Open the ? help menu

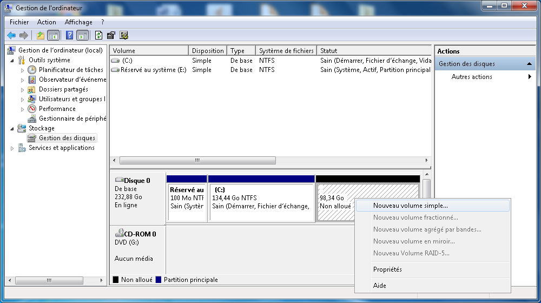pyautogui.click(x=102, y=22)
